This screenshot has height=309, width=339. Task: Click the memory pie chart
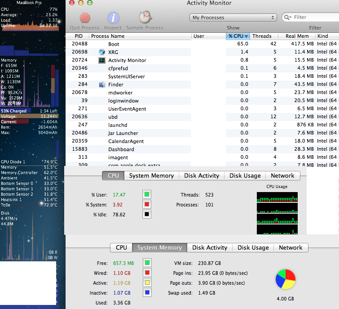[286, 279]
